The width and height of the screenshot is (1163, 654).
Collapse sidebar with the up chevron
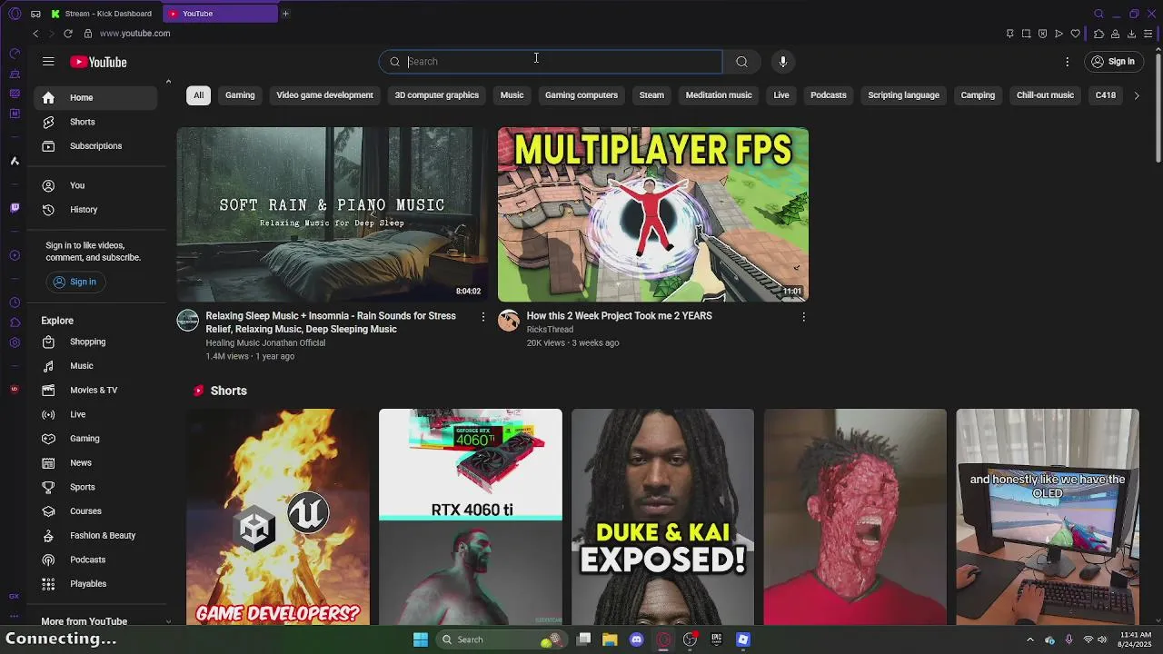[x=168, y=82]
